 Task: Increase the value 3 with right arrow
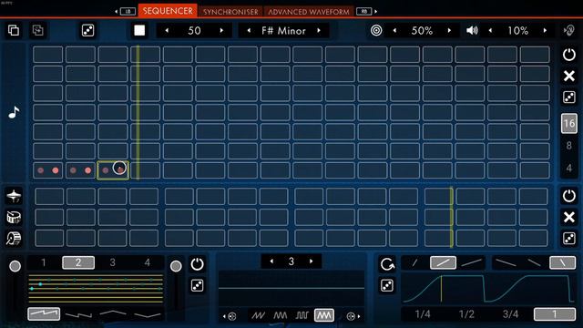point(312,261)
